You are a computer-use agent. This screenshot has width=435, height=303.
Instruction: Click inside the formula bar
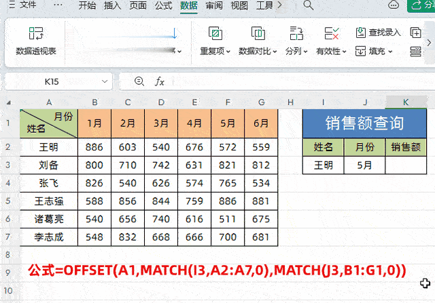click(x=302, y=81)
